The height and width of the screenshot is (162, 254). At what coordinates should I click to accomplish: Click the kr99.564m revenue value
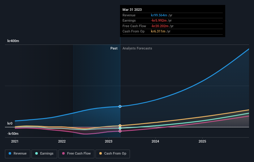click(x=159, y=15)
